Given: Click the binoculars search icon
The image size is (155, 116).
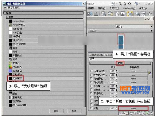Looking at the screenshot, I should coord(113,4).
